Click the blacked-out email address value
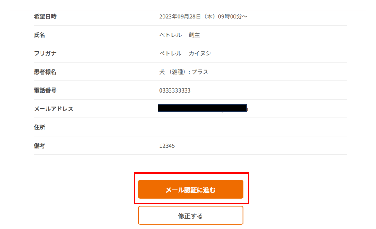This screenshot has height=229, width=376. click(x=202, y=108)
